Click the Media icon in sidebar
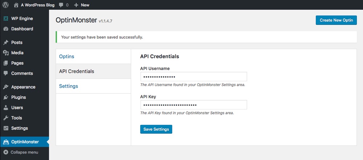Viewport: 363px width, 160px height. click(6, 53)
